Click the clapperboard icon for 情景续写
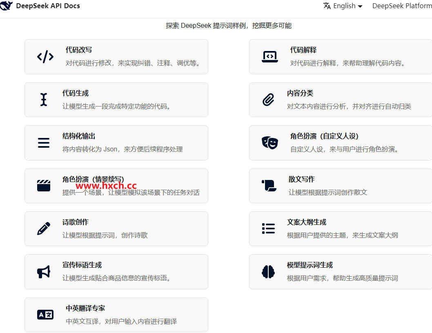 [44, 186]
